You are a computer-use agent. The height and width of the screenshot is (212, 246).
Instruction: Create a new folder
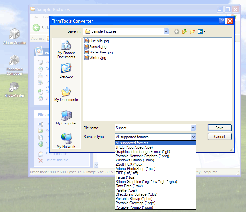(x=192, y=31)
